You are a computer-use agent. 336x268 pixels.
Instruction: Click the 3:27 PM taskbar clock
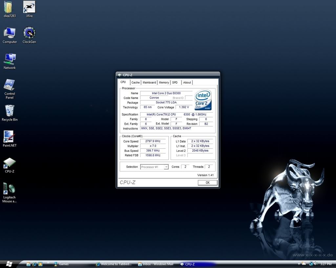click(x=326, y=264)
